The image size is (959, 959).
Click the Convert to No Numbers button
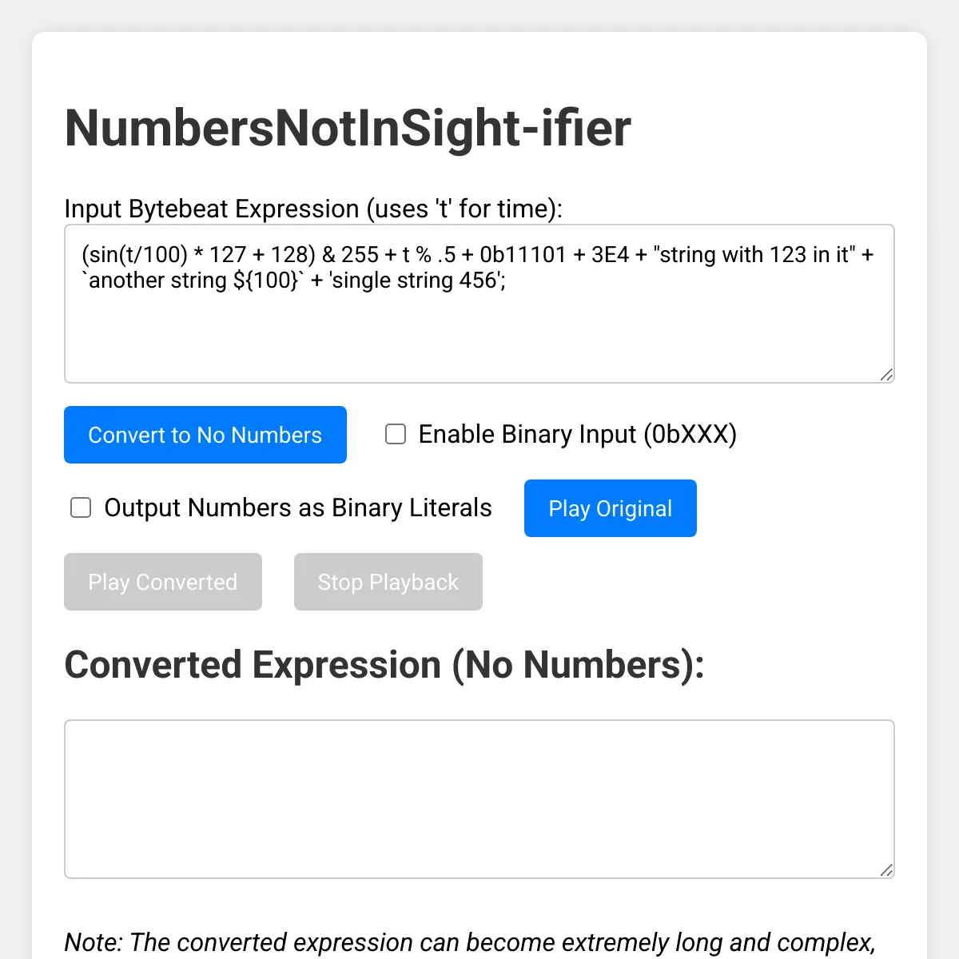pos(205,435)
